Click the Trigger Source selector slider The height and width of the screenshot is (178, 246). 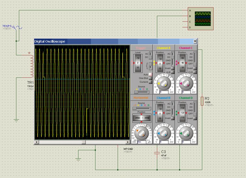(x=142, y=92)
